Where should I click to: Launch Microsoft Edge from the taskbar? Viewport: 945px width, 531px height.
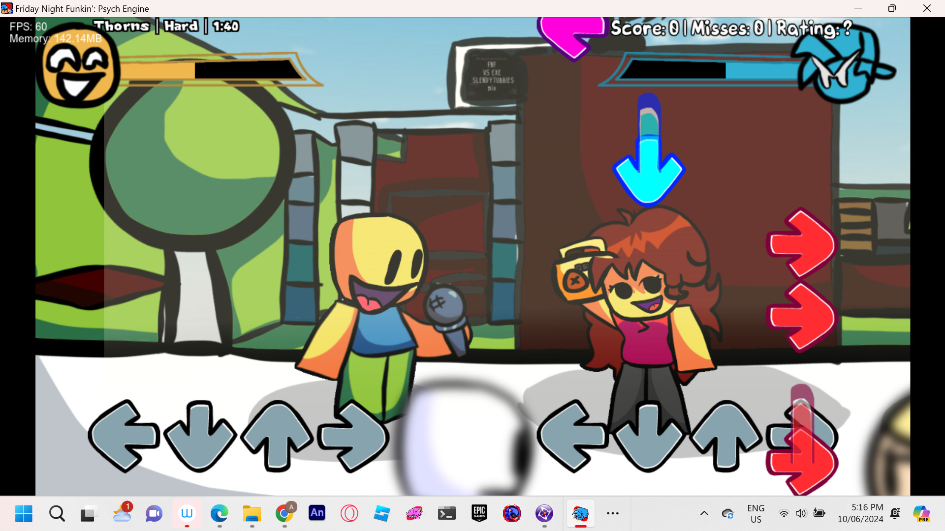[220, 513]
